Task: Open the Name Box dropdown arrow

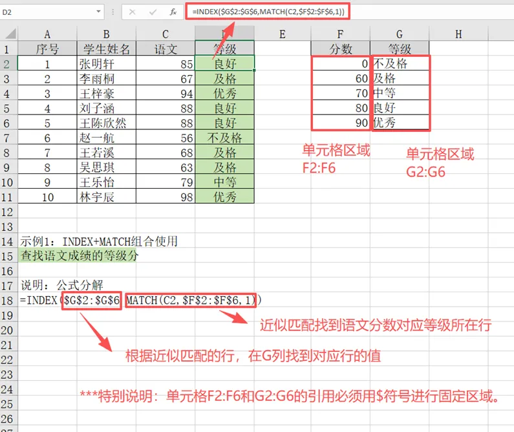Action: click(x=98, y=12)
